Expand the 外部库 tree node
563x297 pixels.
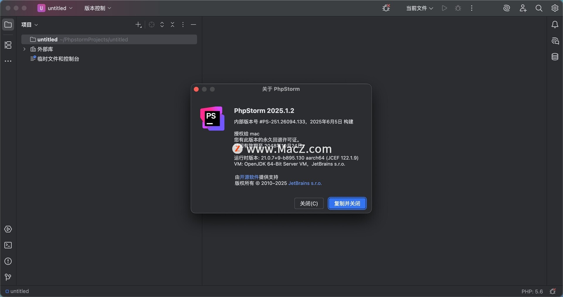(x=24, y=49)
